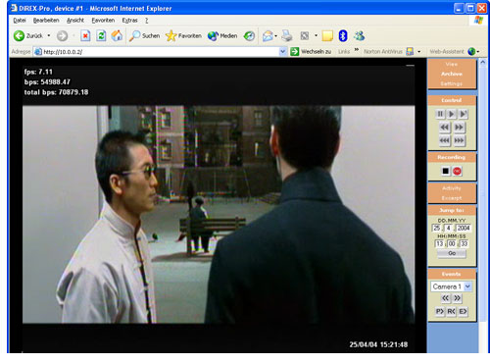Select the year field showing 2004
Viewport: 490px width, 363px height.
pos(464,228)
